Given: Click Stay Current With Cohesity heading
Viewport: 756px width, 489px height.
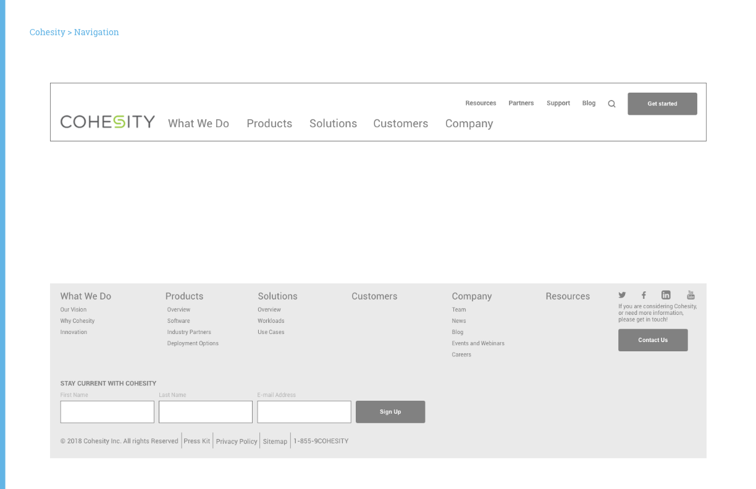Looking at the screenshot, I should pos(108,383).
